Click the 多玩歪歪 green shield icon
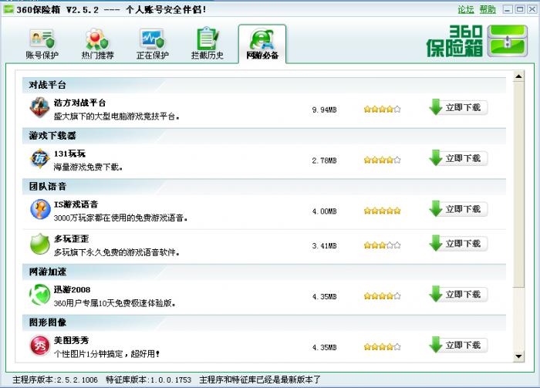The height and width of the screenshot is (388, 540). [39, 244]
